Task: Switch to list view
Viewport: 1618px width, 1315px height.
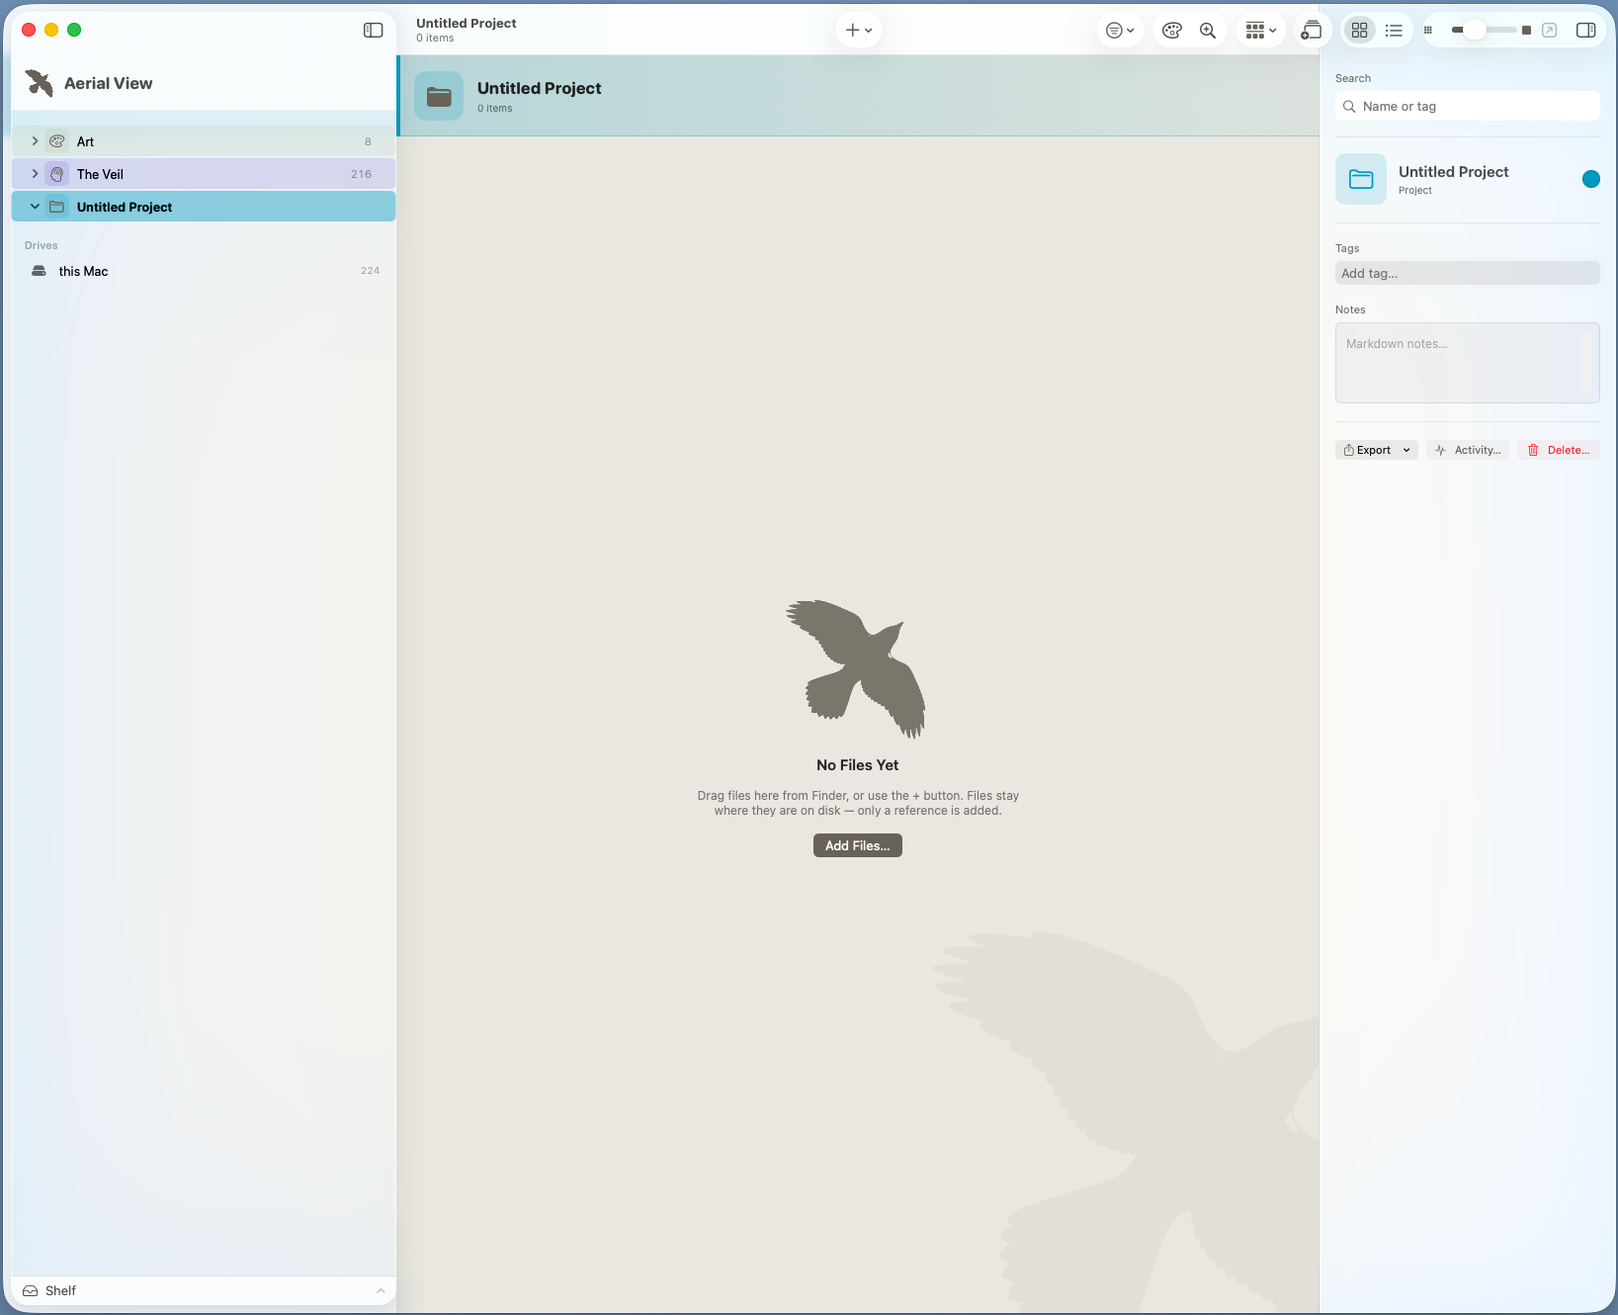Action: point(1394,30)
